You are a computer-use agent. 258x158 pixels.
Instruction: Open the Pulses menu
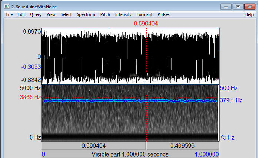click(x=164, y=14)
